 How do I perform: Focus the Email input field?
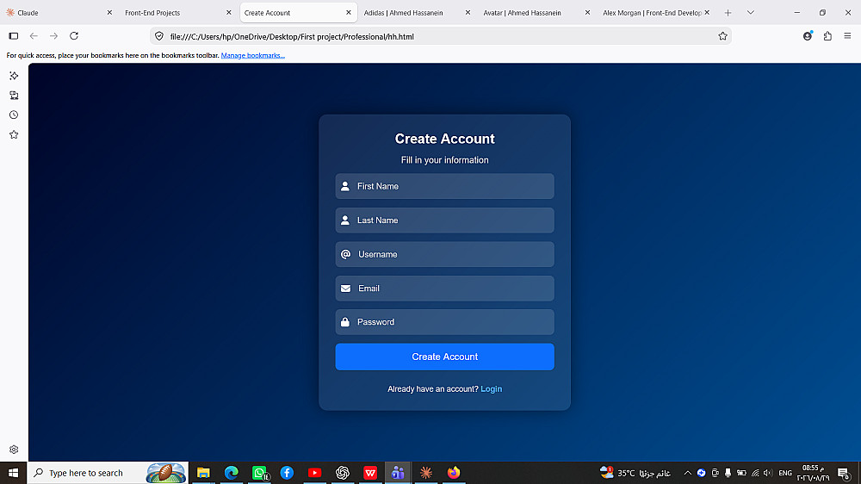[x=445, y=289]
